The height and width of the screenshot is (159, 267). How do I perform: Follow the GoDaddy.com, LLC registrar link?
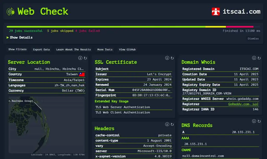pyautogui.click(x=243, y=104)
